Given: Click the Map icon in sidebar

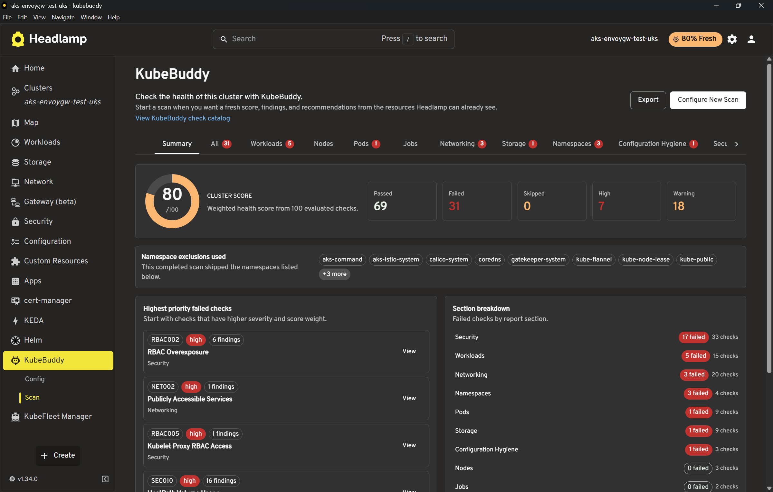Looking at the screenshot, I should coord(15,123).
